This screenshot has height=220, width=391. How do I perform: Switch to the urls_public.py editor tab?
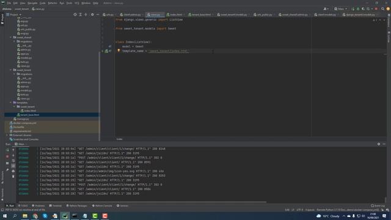(265, 15)
